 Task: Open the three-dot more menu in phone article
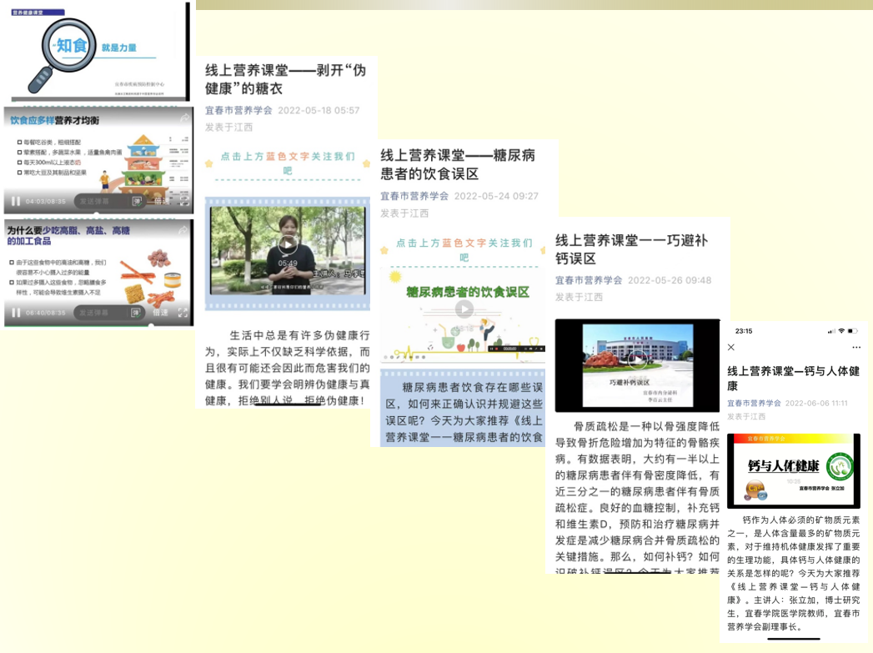tap(855, 347)
